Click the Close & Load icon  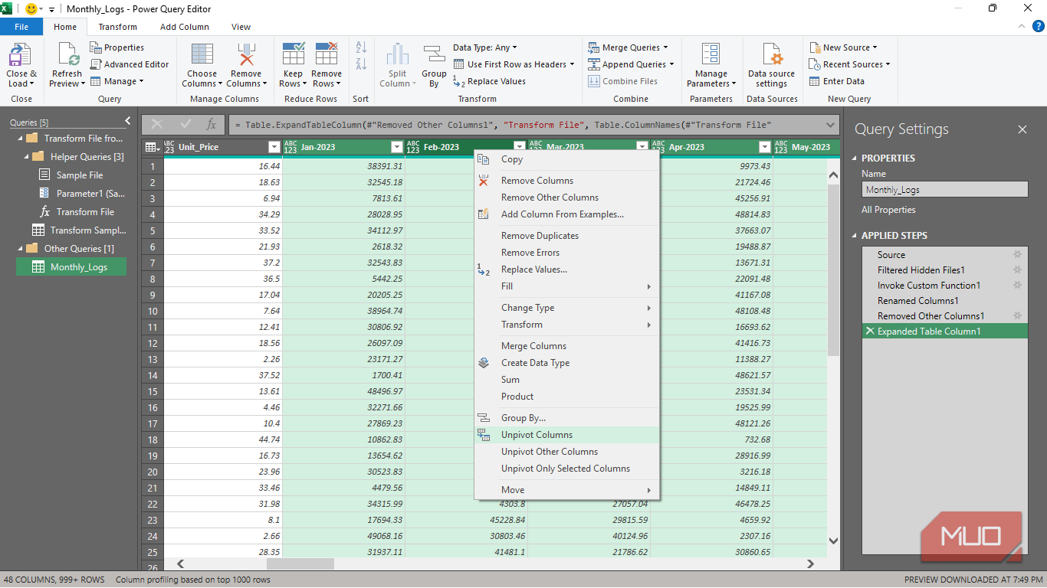pos(21,56)
